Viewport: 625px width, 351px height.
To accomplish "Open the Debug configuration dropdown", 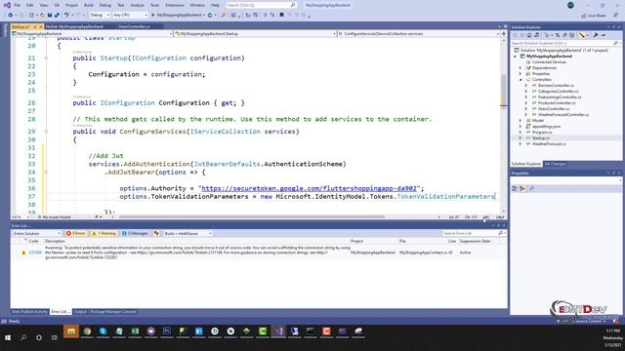I will (x=100, y=16).
